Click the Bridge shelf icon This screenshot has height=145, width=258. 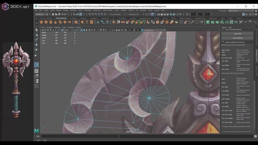click(x=153, y=22)
